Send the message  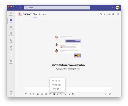click(x=110, y=94)
